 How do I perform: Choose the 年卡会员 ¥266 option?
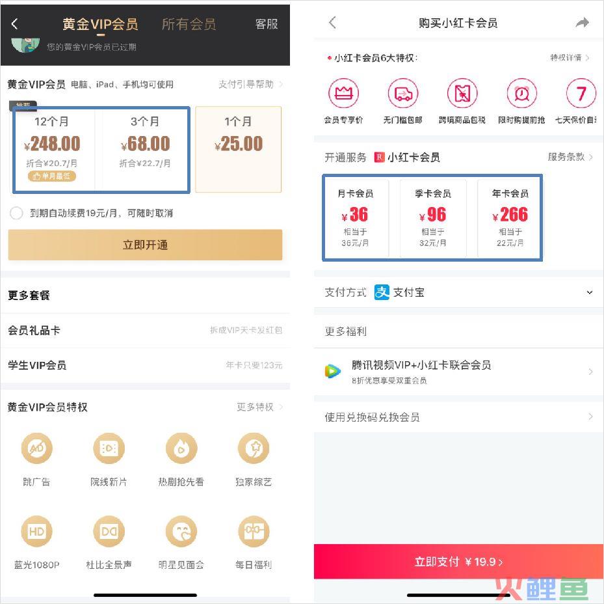(x=510, y=218)
